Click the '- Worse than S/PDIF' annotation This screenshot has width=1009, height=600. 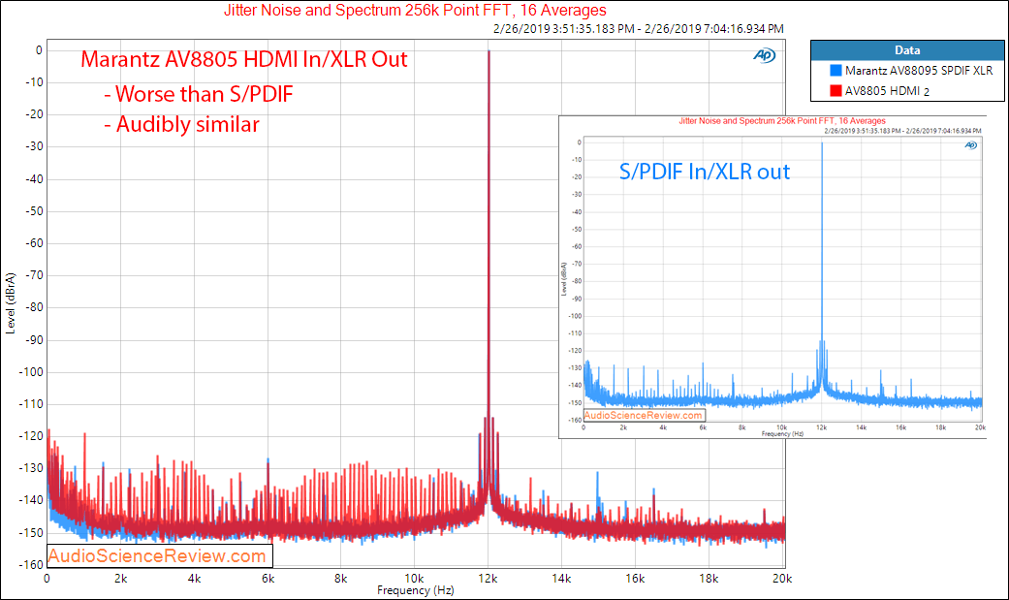coord(198,94)
